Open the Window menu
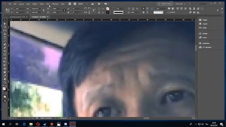Screen dimensions: 226x127 coord(55,4)
